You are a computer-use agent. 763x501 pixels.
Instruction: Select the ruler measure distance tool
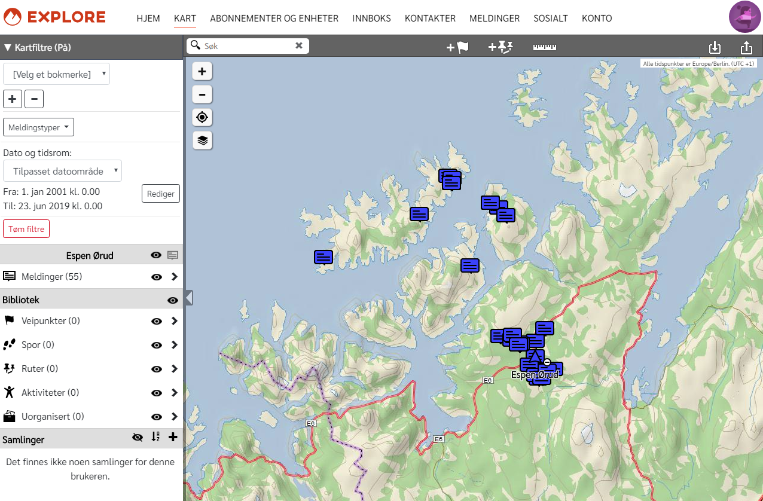[545, 47]
